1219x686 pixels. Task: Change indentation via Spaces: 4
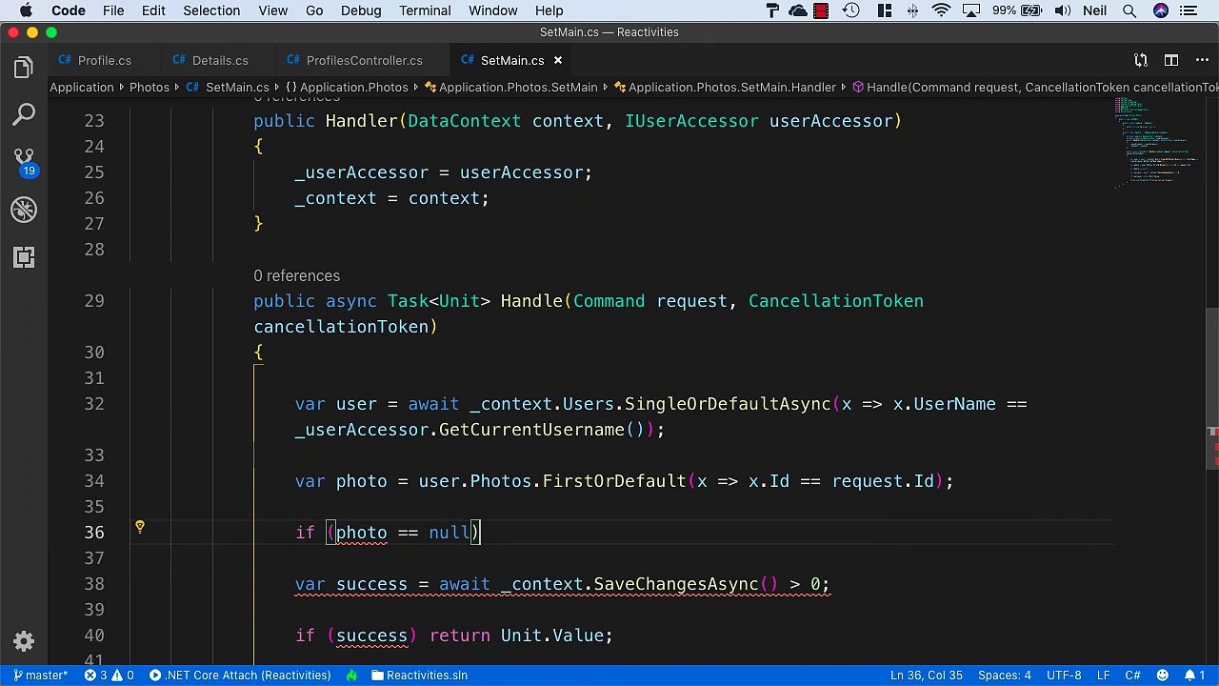1004,676
